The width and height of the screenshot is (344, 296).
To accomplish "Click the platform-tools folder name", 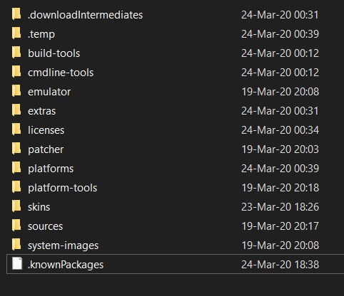I will click(63, 188).
